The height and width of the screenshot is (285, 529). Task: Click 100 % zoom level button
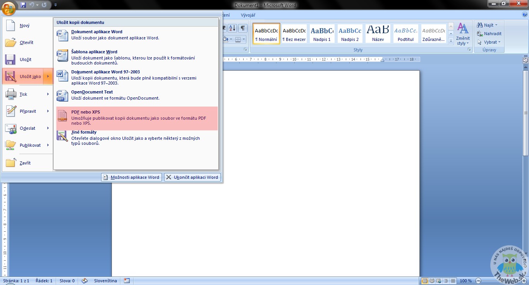(x=466, y=281)
